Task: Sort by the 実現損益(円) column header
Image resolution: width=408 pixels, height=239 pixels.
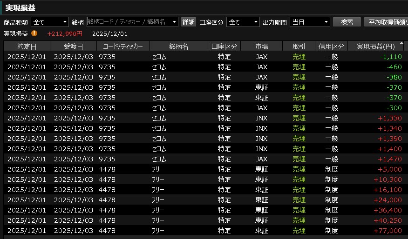Action: [375, 46]
